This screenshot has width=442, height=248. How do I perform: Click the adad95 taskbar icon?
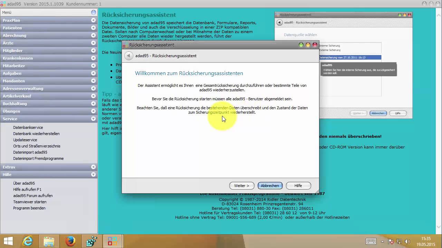(113, 241)
